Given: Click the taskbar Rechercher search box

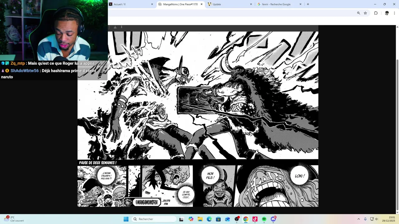Looking at the screenshot, I should click(154, 219).
